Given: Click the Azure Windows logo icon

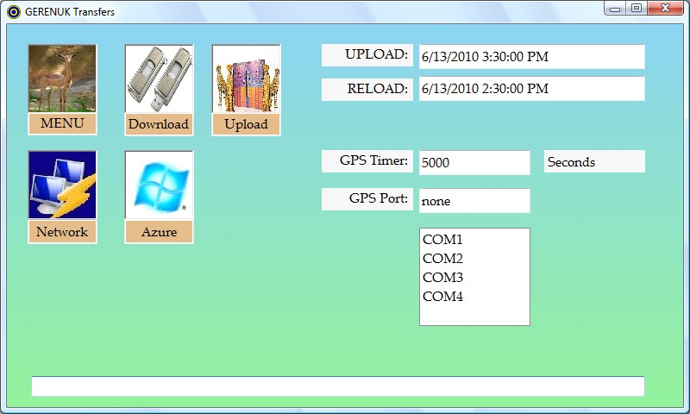Looking at the screenshot, I should (159, 185).
